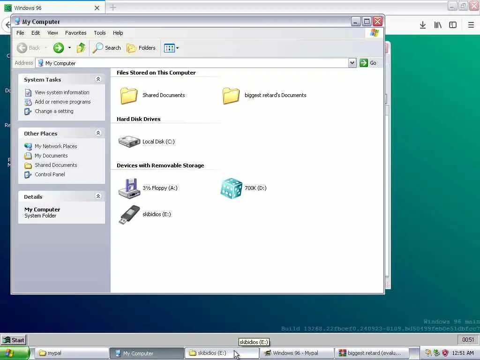Toggle the Folders pane button

point(141,48)
